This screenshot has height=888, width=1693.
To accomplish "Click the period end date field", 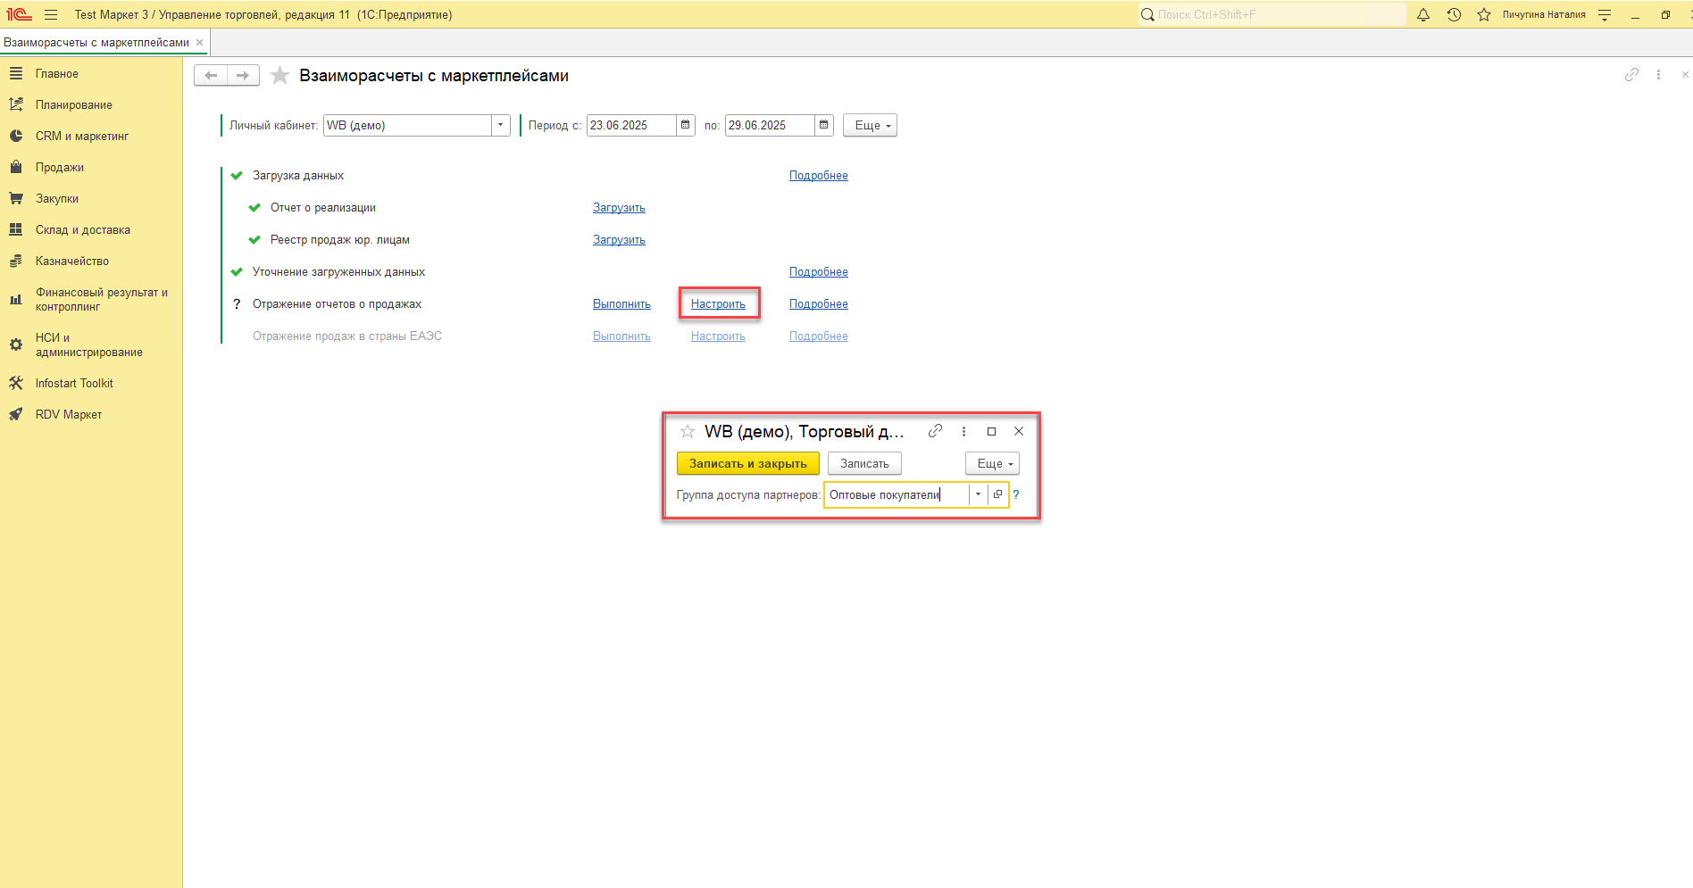I will [x=769, y=125].
